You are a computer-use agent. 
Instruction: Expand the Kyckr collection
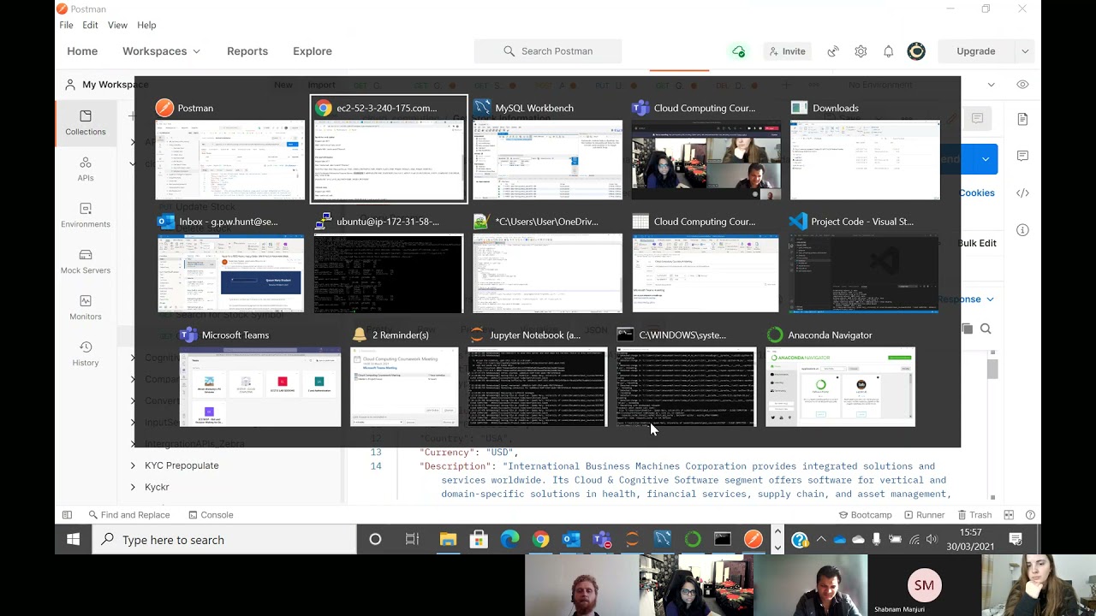click(x=133, y=487)
